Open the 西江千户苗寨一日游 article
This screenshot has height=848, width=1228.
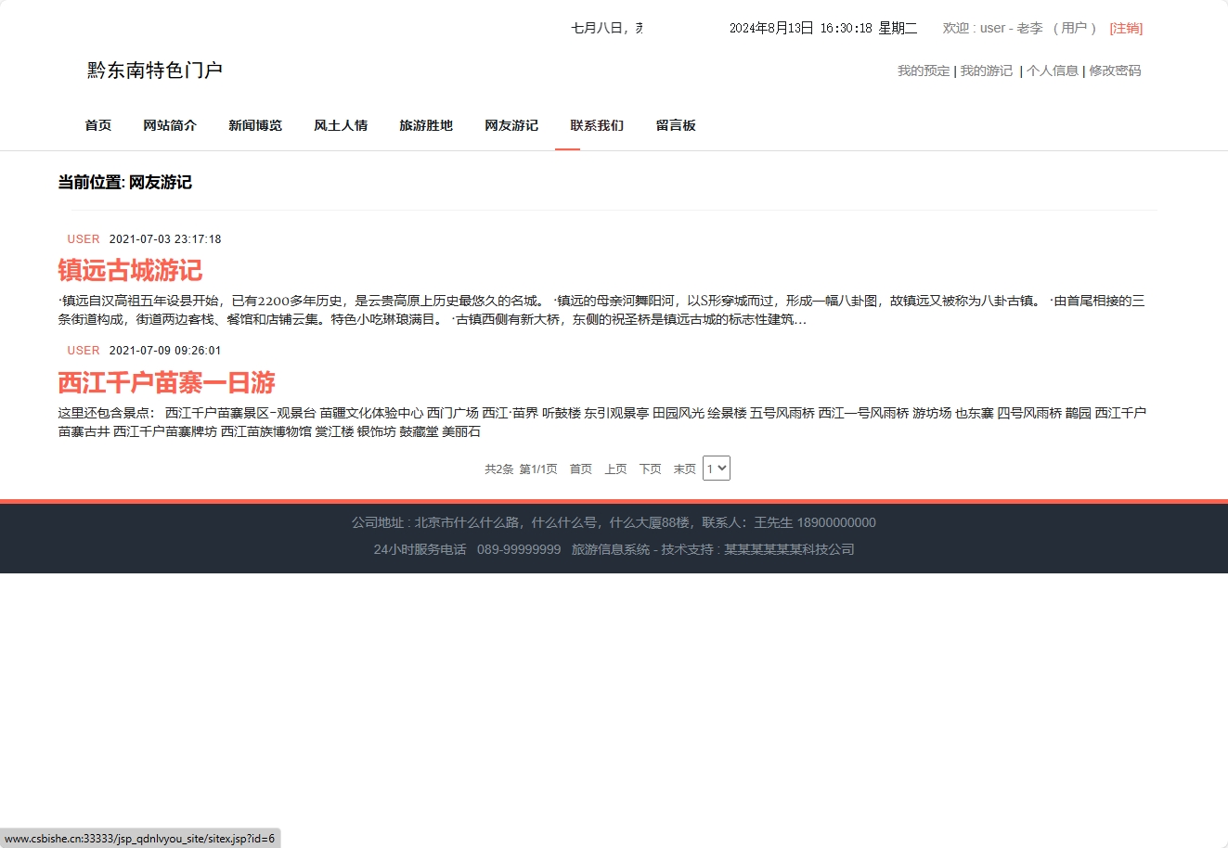165,382
